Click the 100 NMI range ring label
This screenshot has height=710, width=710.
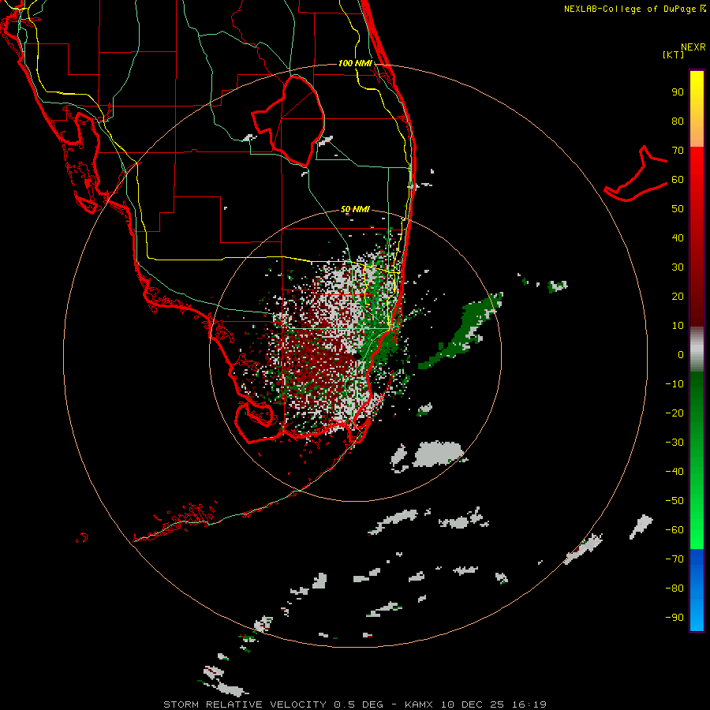pos(355,63)
